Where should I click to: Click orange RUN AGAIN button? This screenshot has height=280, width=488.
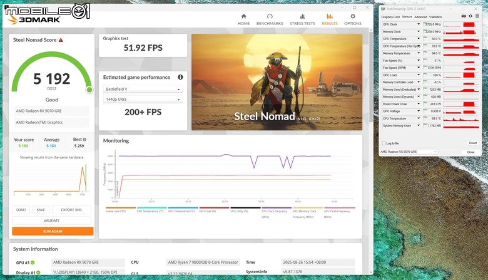point(53,231)
